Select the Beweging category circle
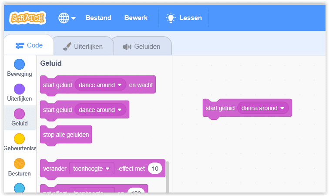 click(19, 64)
